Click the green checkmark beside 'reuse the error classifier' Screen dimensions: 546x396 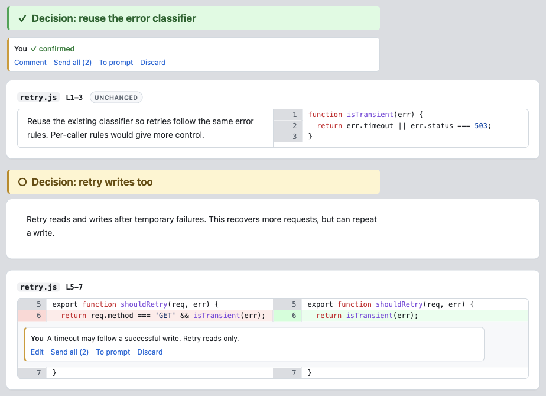pos(22,18)
